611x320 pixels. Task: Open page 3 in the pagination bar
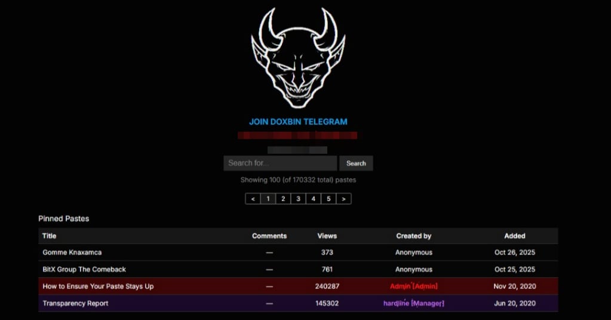point(298,199)
